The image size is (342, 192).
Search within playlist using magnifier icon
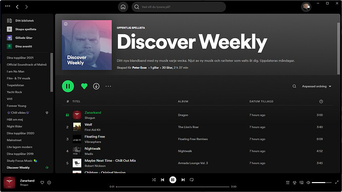[x=294, y=86]
